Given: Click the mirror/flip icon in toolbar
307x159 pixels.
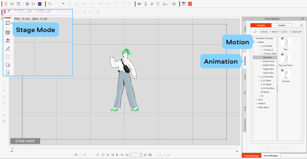Looking at the screenshot, I should tap(174, 4).
